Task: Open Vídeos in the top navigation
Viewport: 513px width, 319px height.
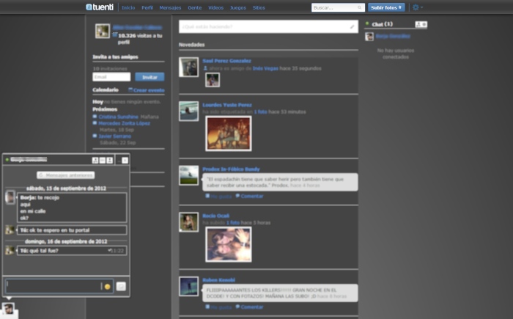Action: click(216, 7)
